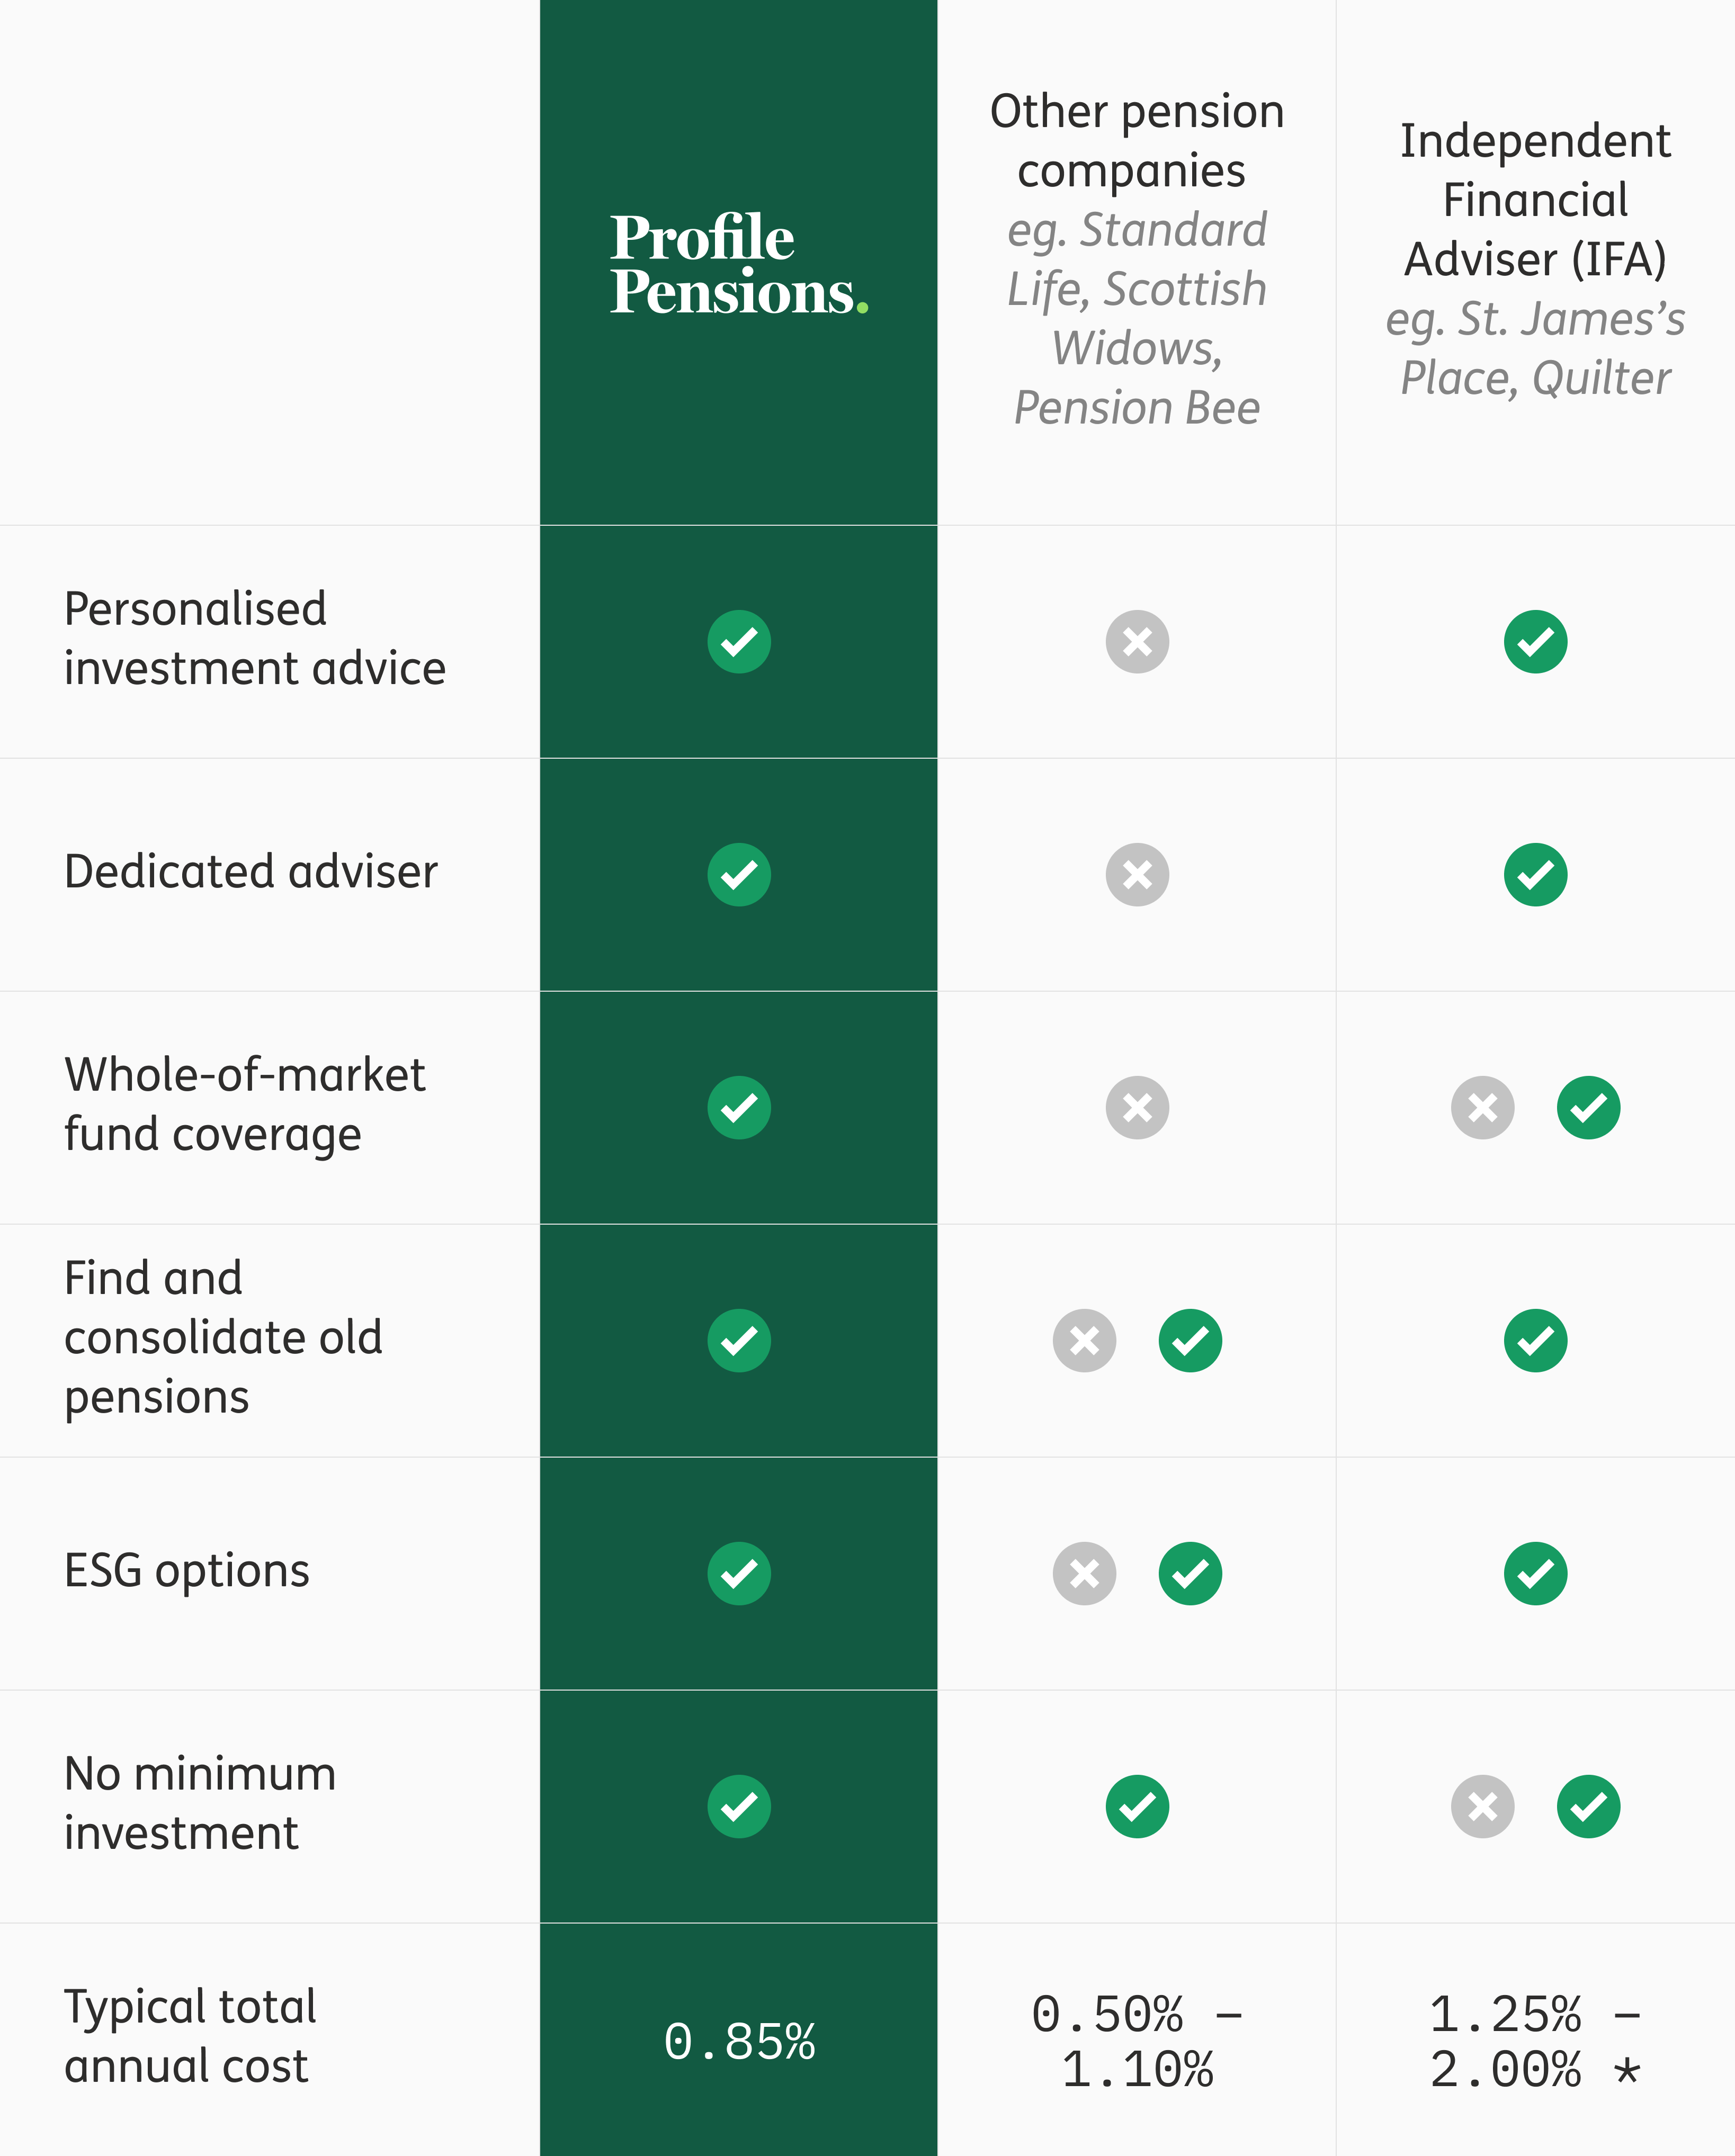This screenshot has width=1735, height=2156.
Task: Click the Profile Pensions logo
Action: (738, 264)
